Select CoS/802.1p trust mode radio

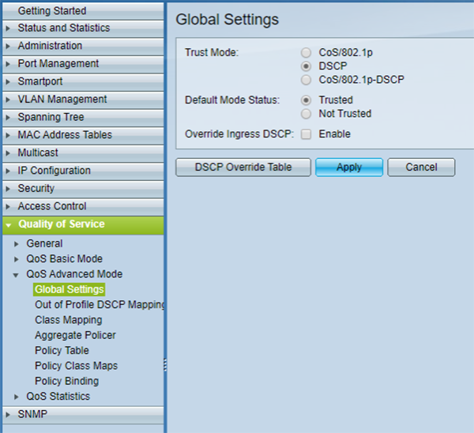pyautogui.click(x=306, y=53)
